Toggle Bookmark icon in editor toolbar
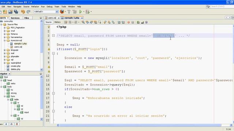Screen dimensions: 234x131 [x=113, y=22]
